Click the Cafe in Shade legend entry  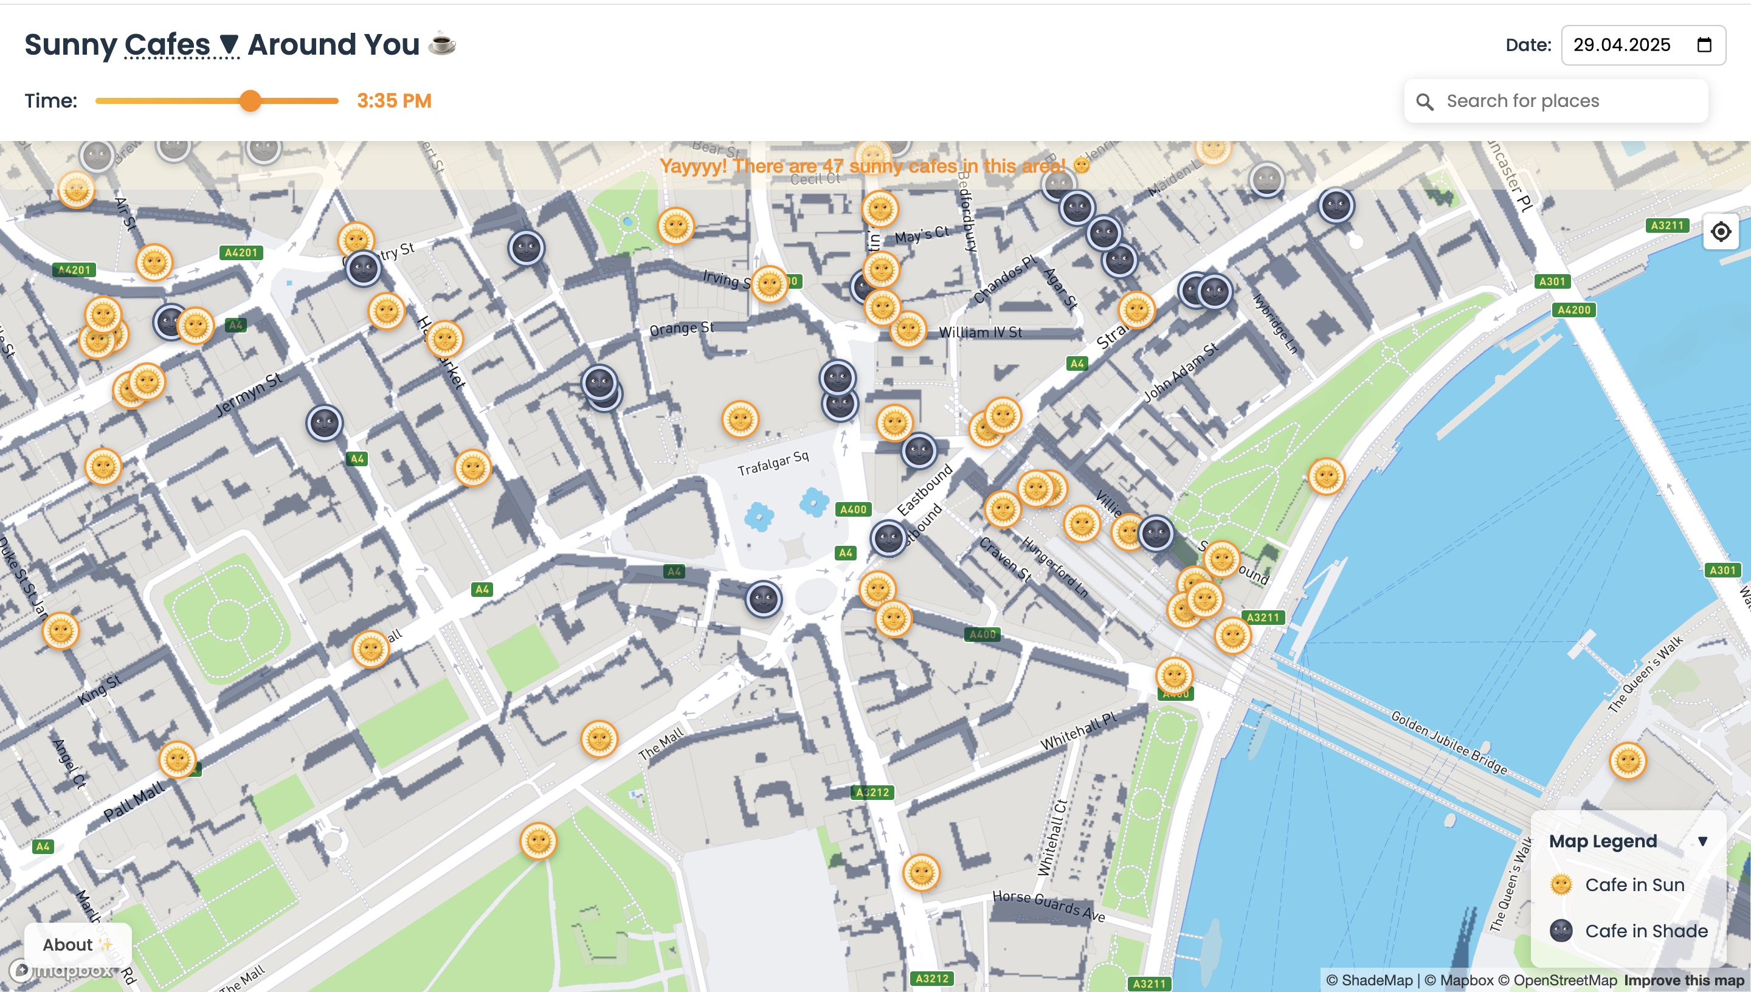[x=1628, y=931]
